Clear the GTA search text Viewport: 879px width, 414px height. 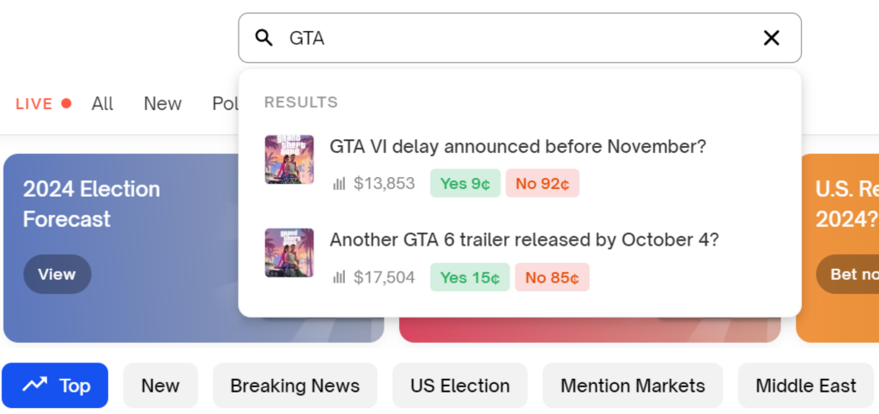point(771,38)
